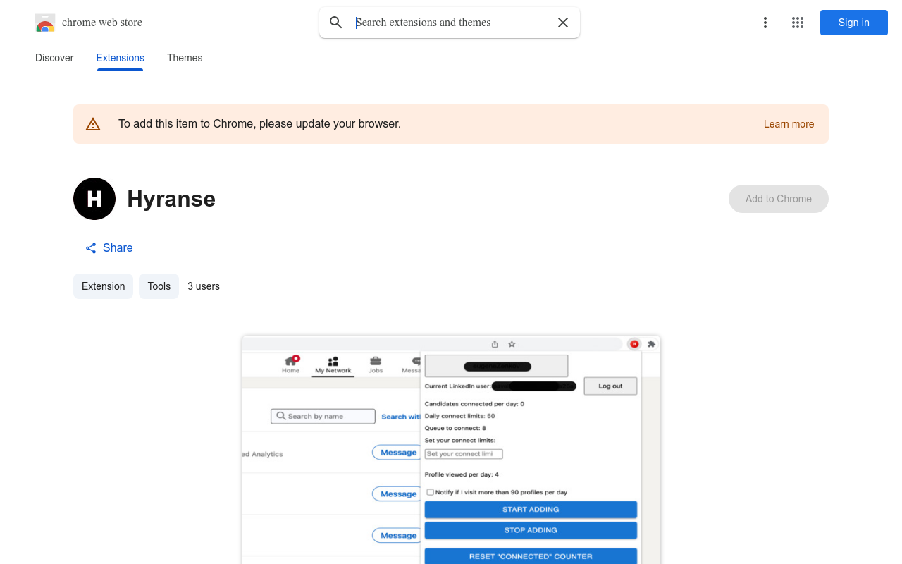The image size is (902, 564).
Task: Click the Sign in button
Action: 854,23
